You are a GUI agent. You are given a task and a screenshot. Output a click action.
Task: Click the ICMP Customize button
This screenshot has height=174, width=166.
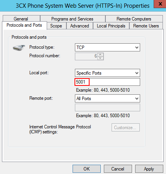[125, 128]
